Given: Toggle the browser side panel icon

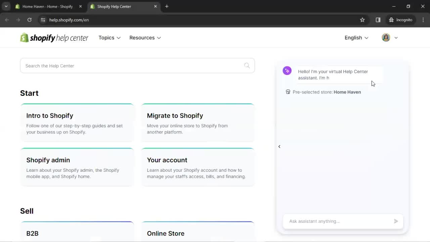Looking at the screenshot, I should pos(378,20).
